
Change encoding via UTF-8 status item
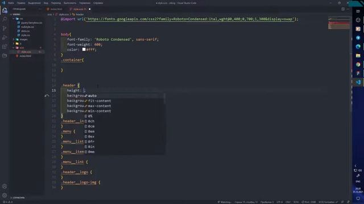coord(279,202)
